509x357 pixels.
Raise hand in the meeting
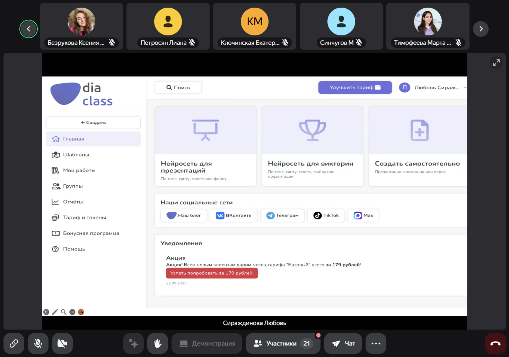click(x=158, y=343)
